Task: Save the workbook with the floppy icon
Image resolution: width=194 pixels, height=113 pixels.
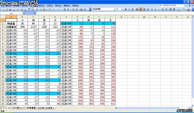Action: coord(10,9)
